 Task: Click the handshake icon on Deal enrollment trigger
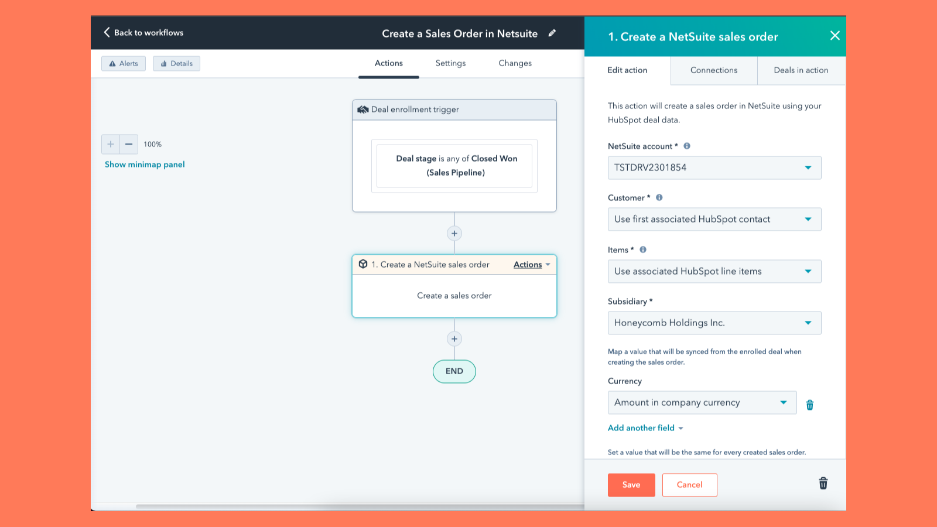click(x=363, y=109)
